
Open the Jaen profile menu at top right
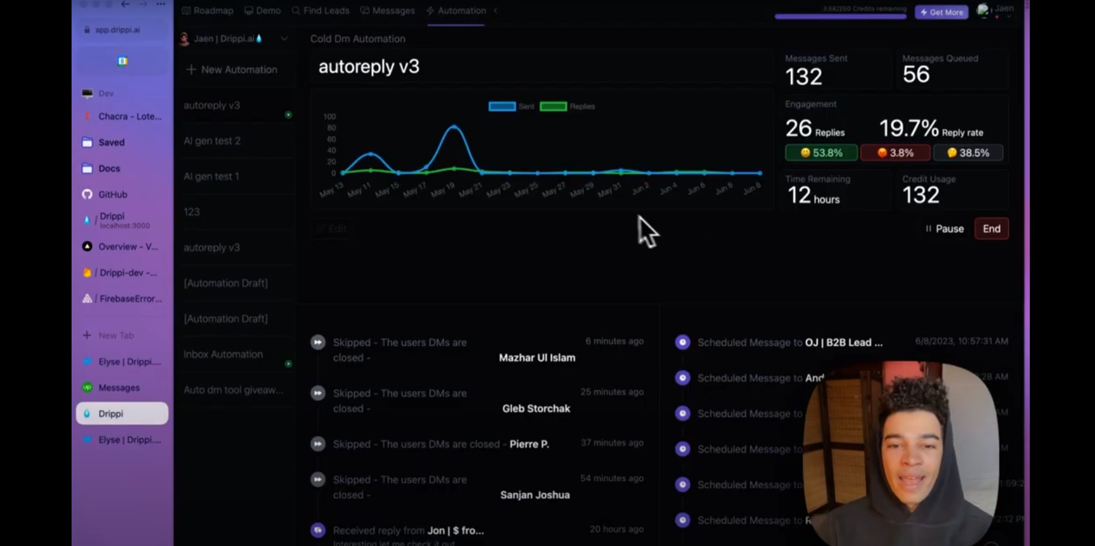point(996,10)
